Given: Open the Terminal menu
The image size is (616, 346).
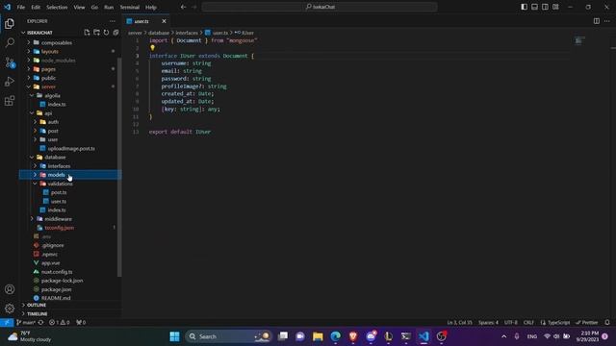Looking at the screenshot, I should click(129, 7).
